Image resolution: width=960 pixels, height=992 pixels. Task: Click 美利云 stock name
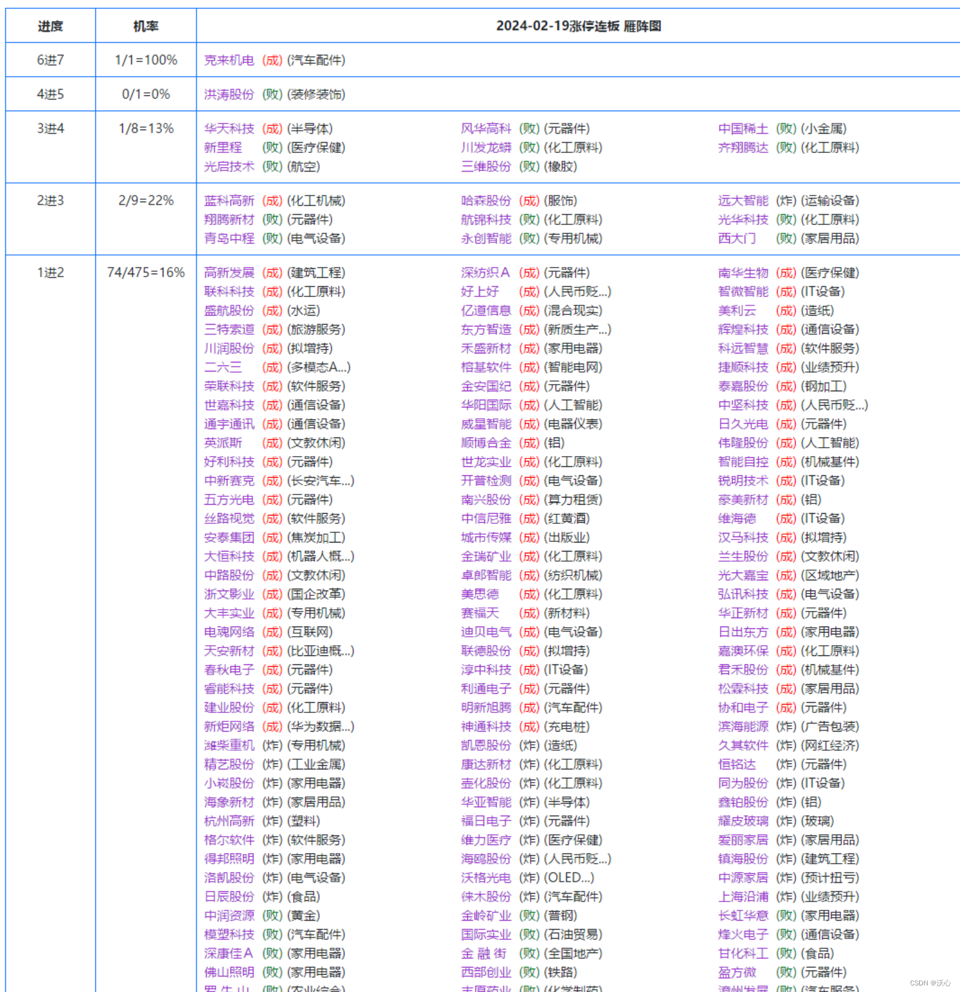(737, 310)
